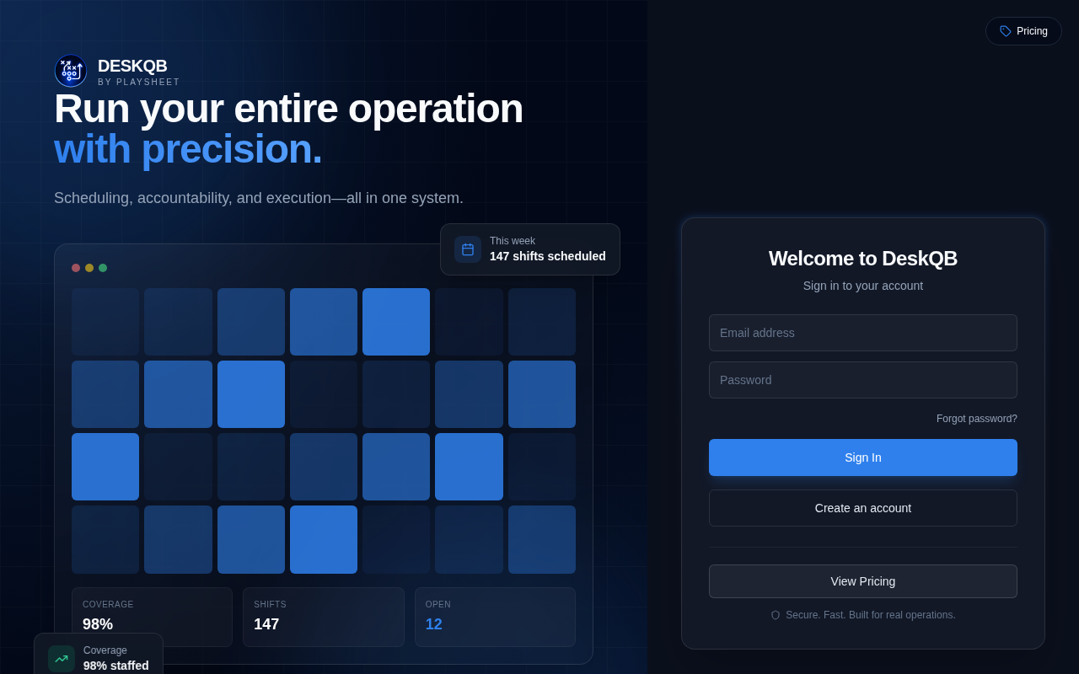
Task: Click the shield icon beside Secure text
Action: click(776, 615)
